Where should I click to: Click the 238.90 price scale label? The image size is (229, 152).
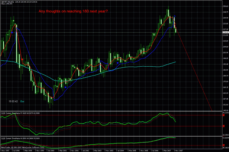[226, 18]
